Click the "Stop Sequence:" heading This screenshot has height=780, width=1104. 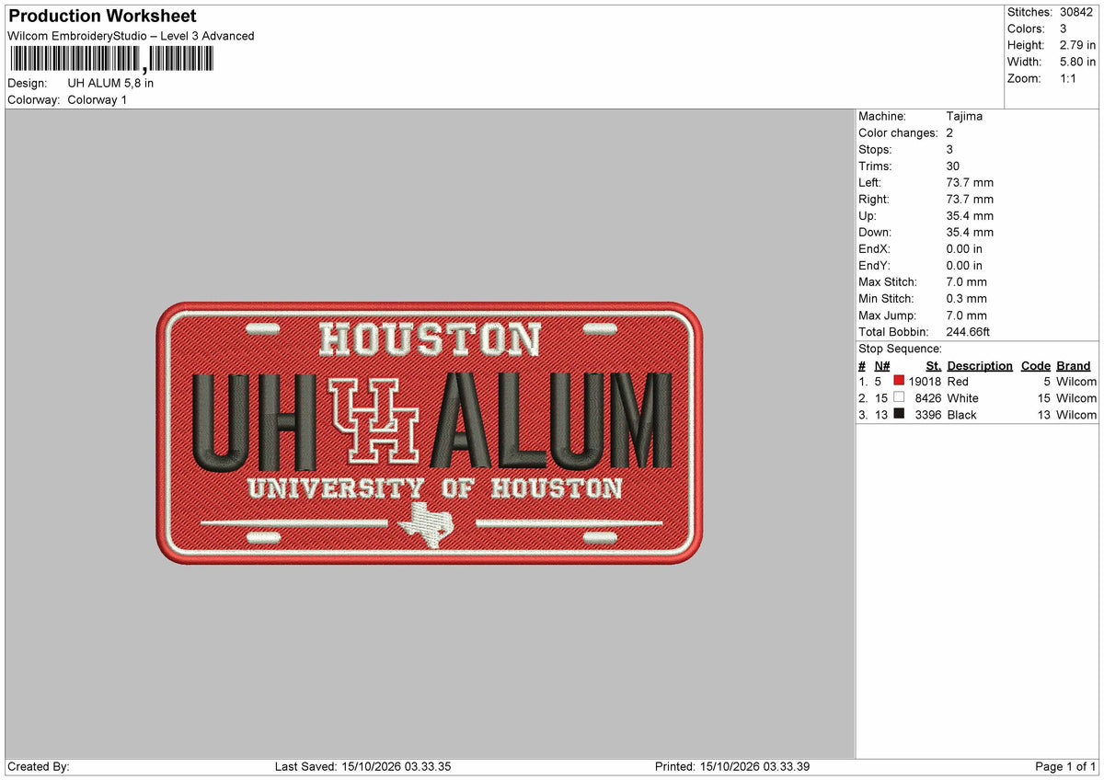tap(900, 349)
